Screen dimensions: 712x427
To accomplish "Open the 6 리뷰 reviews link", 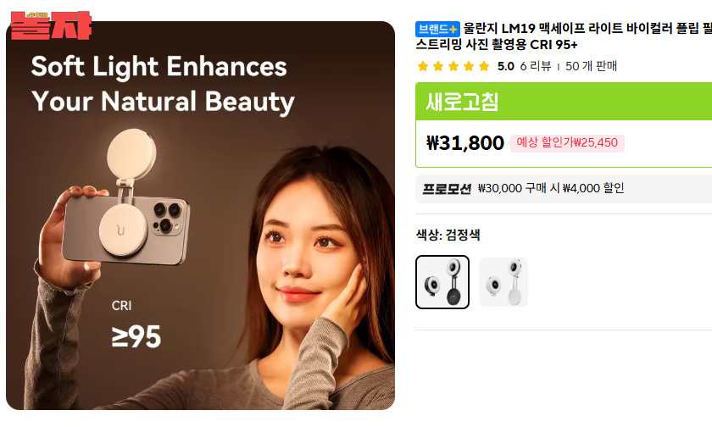I will tap(536, 66).
